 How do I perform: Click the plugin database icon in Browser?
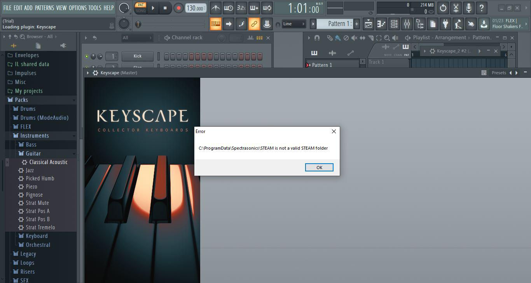63,45
